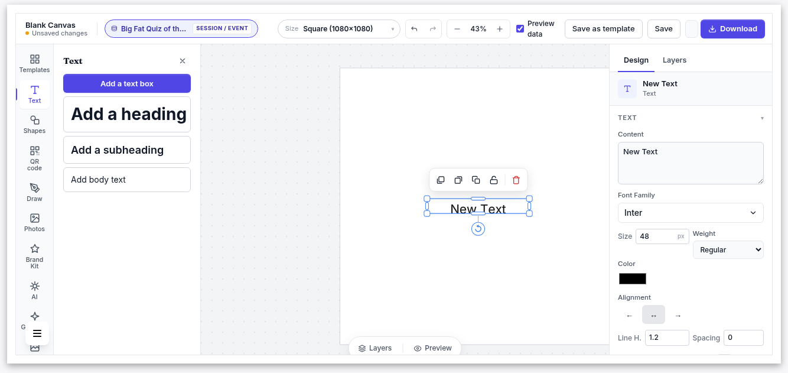
Task: Open the Brand Kit sidebar panel
Action: pyautogui.click(x=34, y=256)
